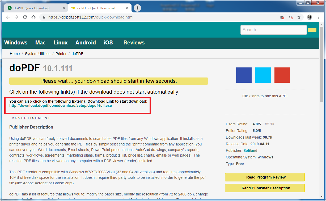Click the browser forward arrow
326x201 pixels.
[16, 17]
